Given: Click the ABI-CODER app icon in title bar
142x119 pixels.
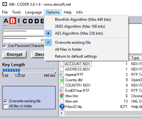Looking at the screenshot, I should coord(5,4).
